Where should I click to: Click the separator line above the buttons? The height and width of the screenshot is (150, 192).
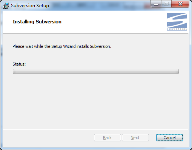point(95,129)
